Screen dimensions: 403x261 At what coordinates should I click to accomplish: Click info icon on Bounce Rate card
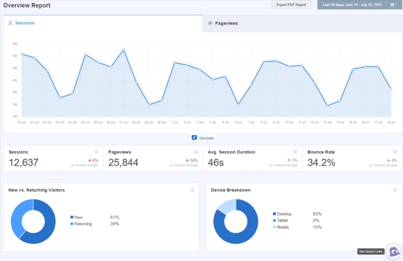coord(395,152)
